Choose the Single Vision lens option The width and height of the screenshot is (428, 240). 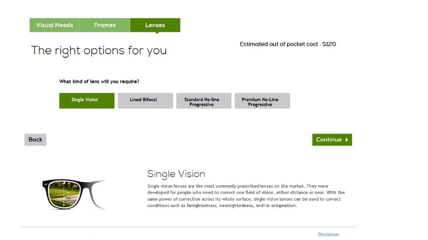click(x=87, y=101)
